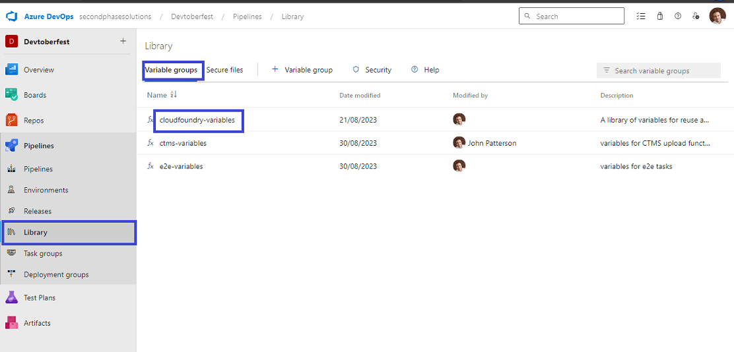The width and height of the screenshot is (734, 352).
Task: Open Task groups in the sidebar
Action: (x=68, y=253)
